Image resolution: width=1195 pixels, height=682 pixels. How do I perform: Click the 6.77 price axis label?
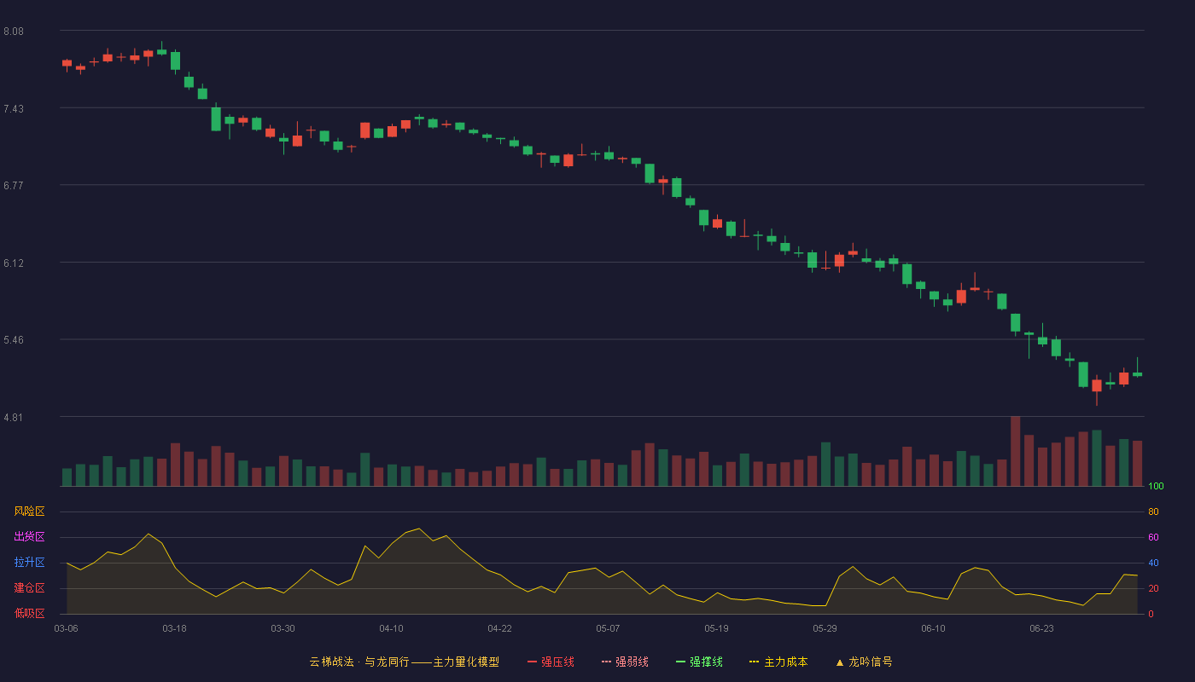14,186
